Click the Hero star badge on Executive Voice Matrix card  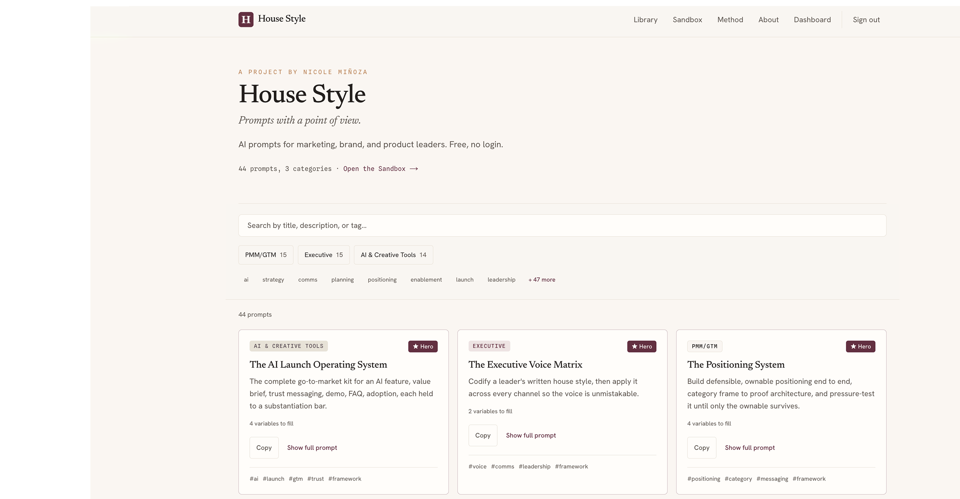[642, 346]
